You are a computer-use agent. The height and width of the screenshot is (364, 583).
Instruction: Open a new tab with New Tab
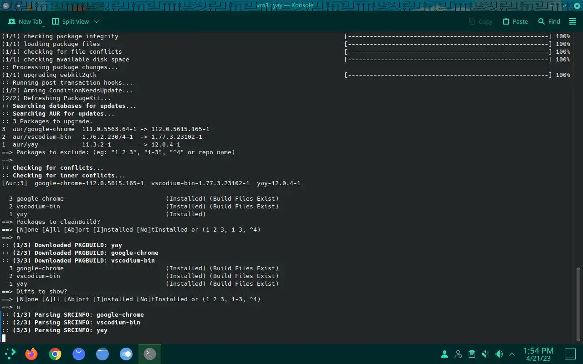[x=26, y=21]
